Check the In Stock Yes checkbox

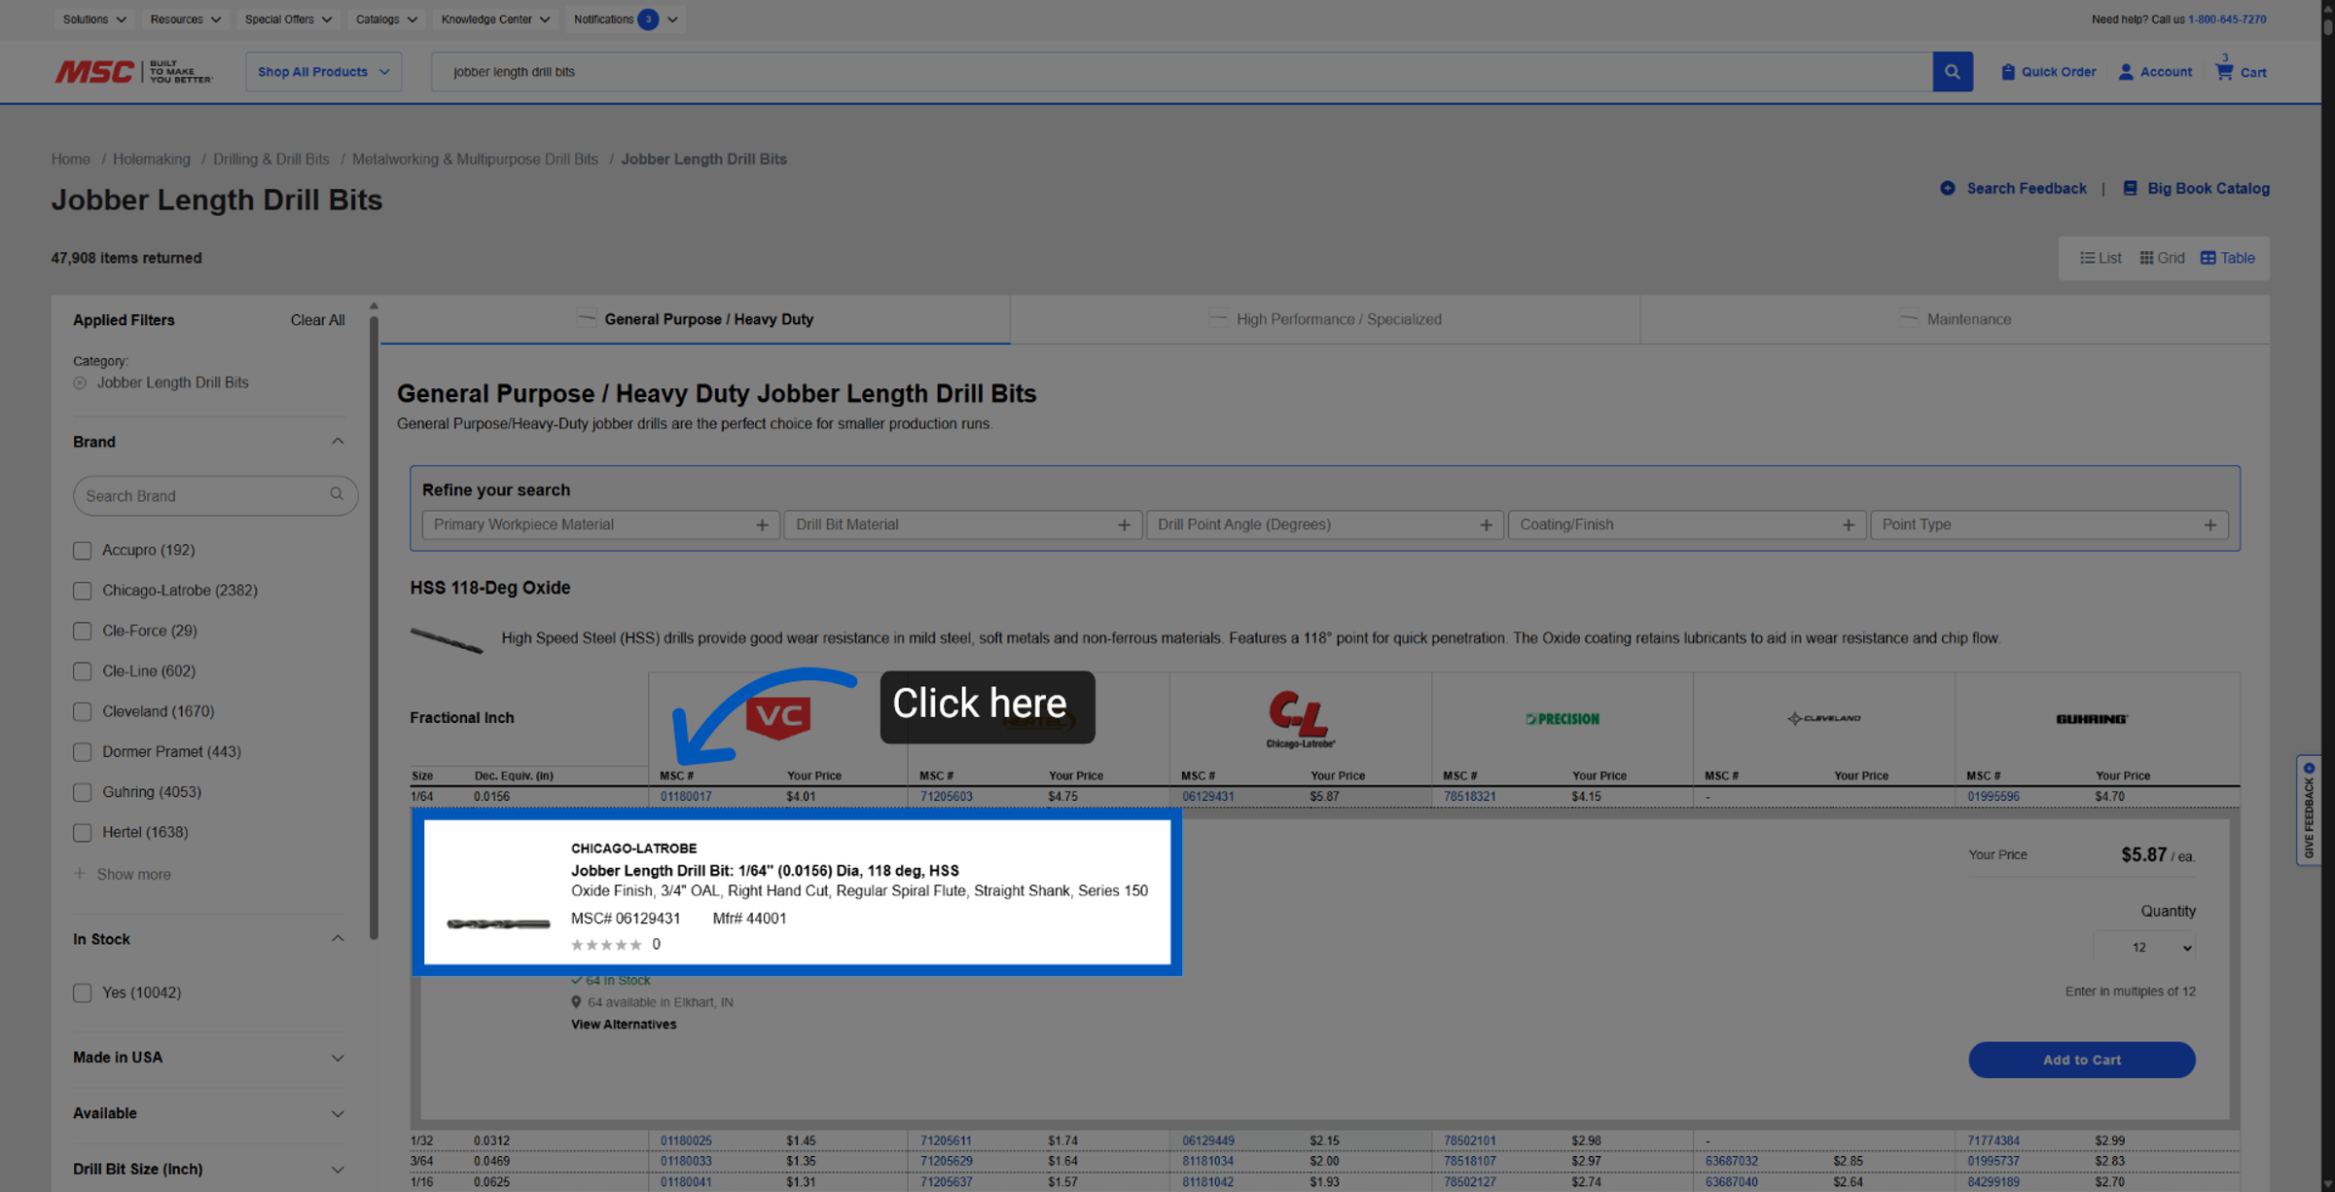(x=83, y=993)
